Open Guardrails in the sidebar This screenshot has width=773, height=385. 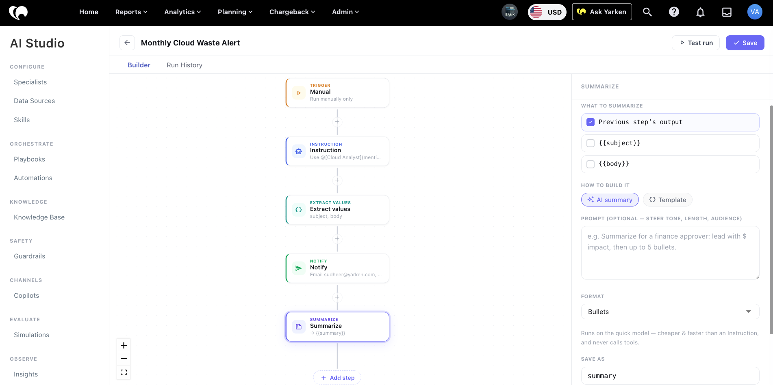point(30,256)
